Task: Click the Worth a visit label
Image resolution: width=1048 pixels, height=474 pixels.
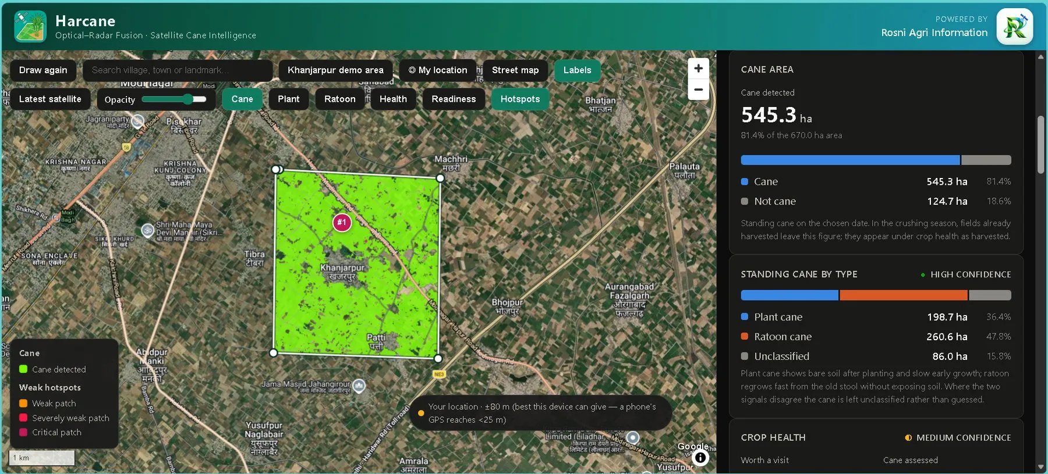Action: (x=764, y=460)
